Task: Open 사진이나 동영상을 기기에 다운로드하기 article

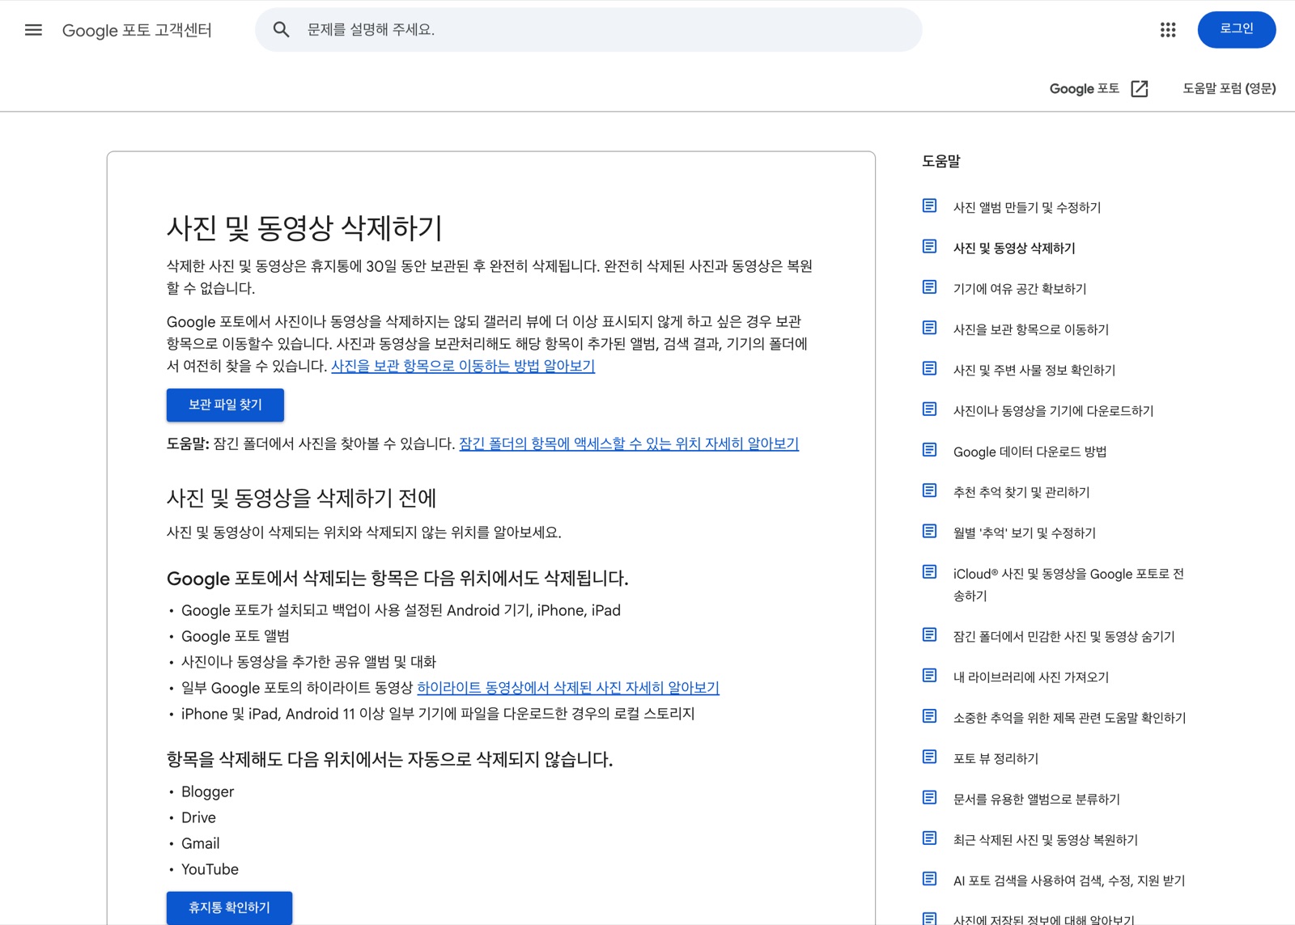Action: (1053, 411)
